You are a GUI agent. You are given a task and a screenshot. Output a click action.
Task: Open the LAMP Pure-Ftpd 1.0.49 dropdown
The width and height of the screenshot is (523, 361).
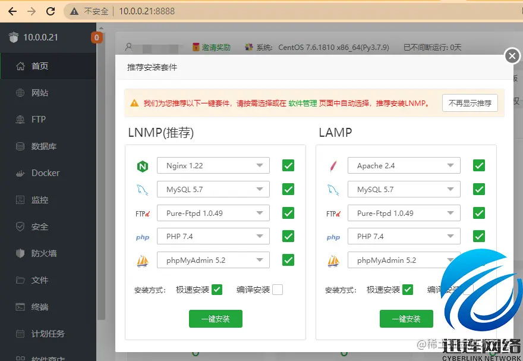[404, 213]
